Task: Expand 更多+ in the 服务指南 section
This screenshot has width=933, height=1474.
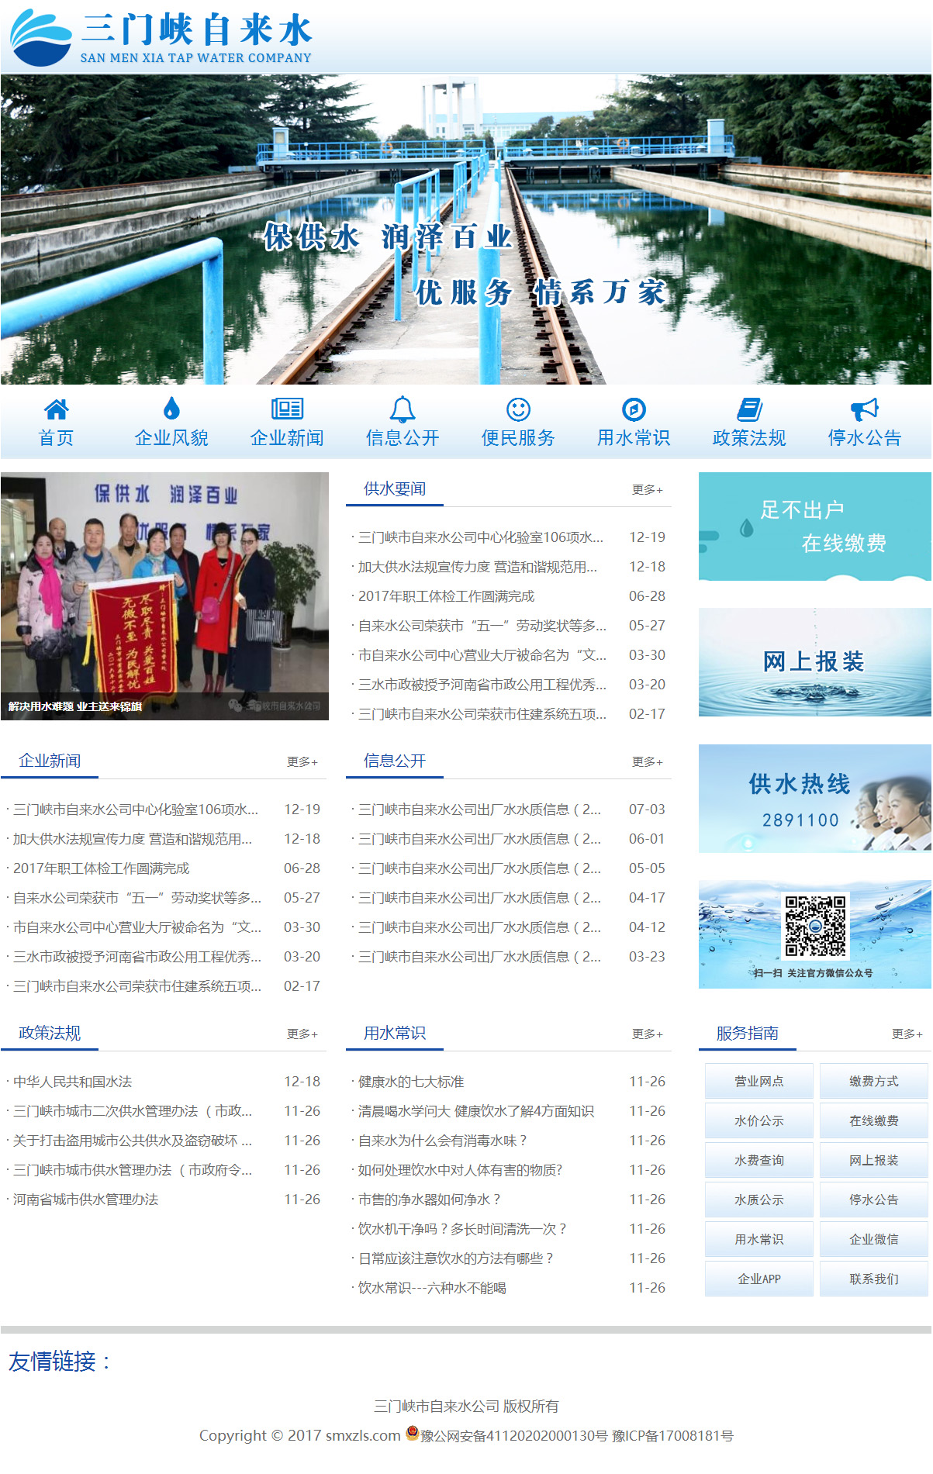Action: pyautogui.click(x=907, y=1034)
